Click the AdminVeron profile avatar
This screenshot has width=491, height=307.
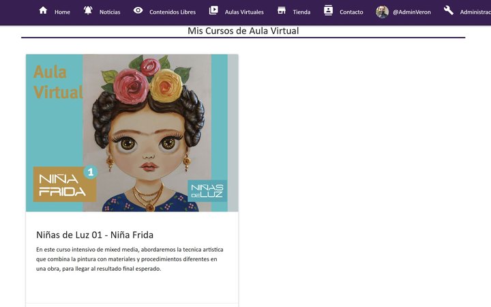click(x=382, y=12)
